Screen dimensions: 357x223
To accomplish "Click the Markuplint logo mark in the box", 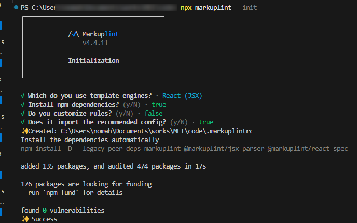I will [74, 34].
